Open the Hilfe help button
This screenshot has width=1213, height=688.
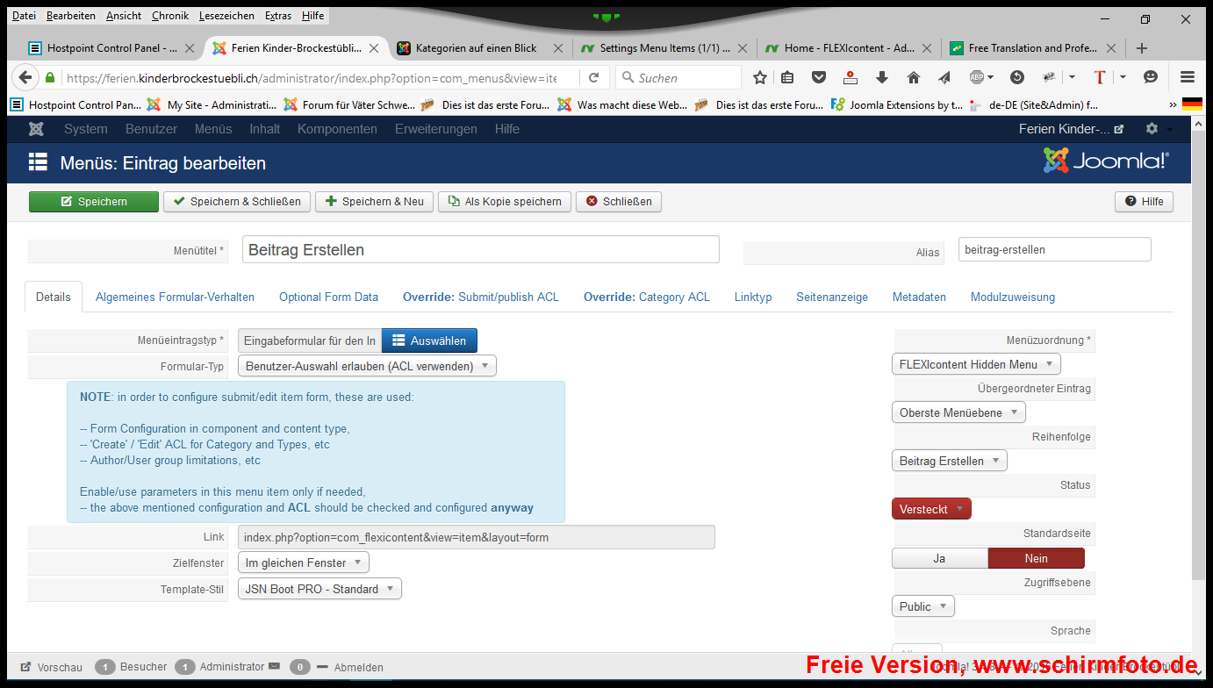pyautogui.click(x=1144, y=202)
